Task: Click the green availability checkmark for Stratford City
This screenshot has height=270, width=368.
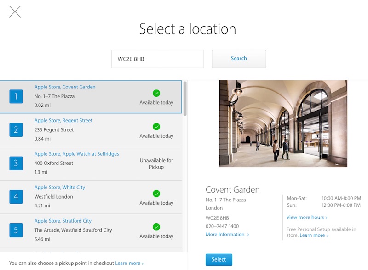Action: pos(156,227)
